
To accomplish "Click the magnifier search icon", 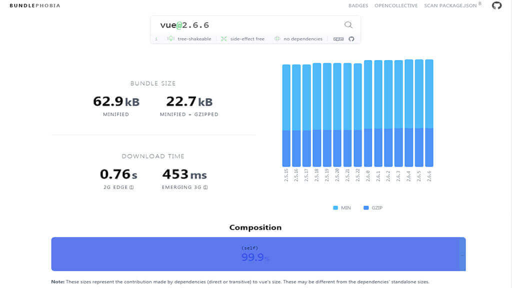I will tap(348, 25).
